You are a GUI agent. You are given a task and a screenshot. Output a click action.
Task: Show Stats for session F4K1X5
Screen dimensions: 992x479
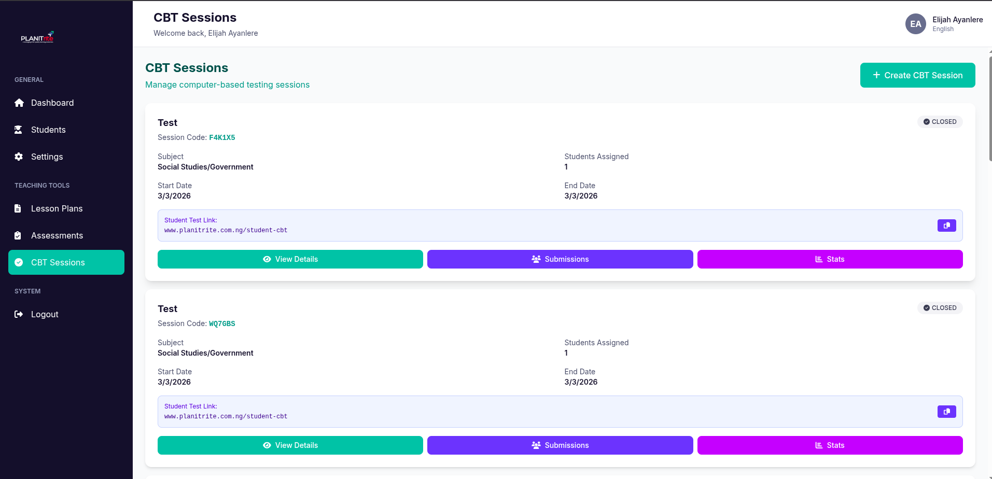click(x=830, y=259)
